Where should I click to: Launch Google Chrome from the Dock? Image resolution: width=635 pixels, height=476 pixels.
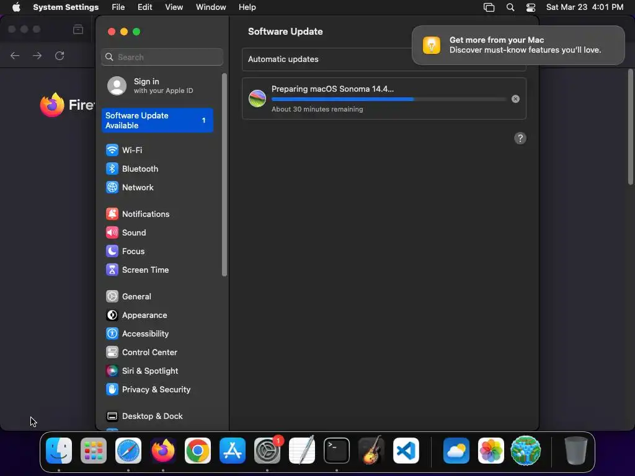[198, 450]
